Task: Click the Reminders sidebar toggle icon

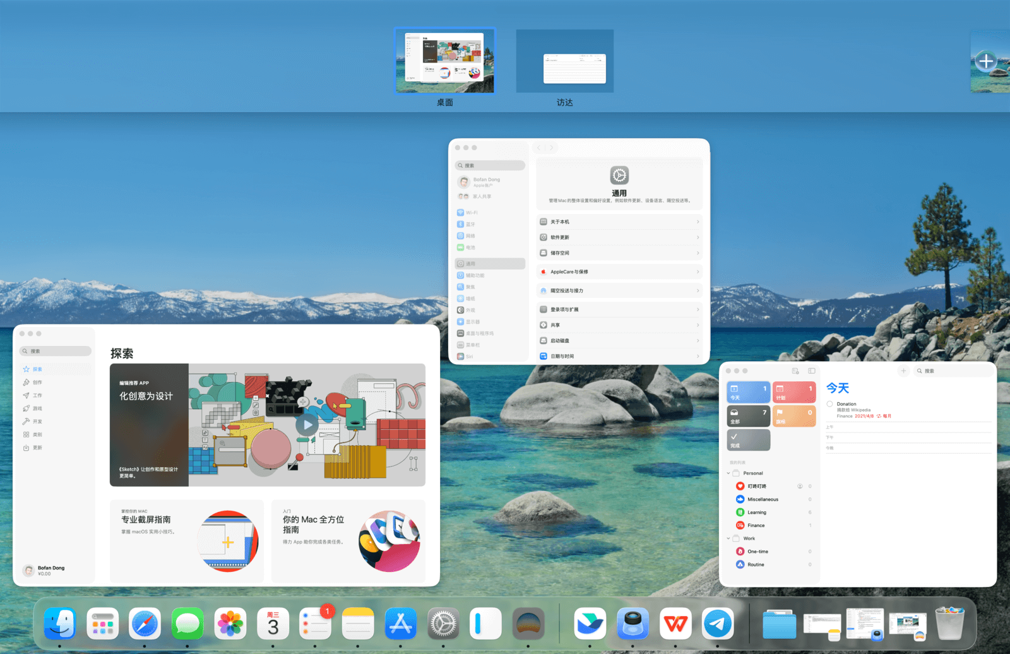Action: pos(812,371)
